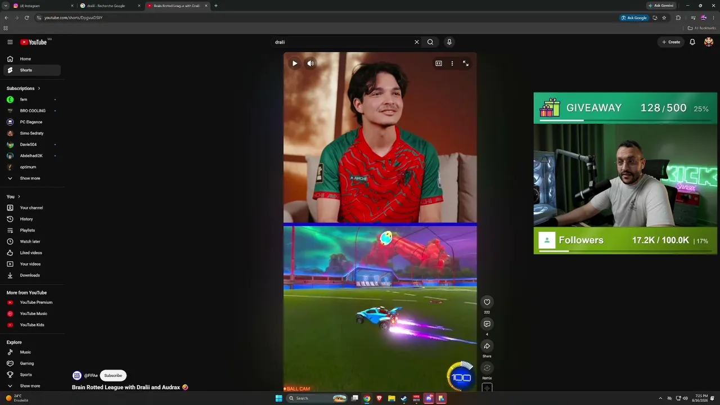This screenshot has width=720, height=405.
Task: Remix this Short
Action: (x=487, y=368)
